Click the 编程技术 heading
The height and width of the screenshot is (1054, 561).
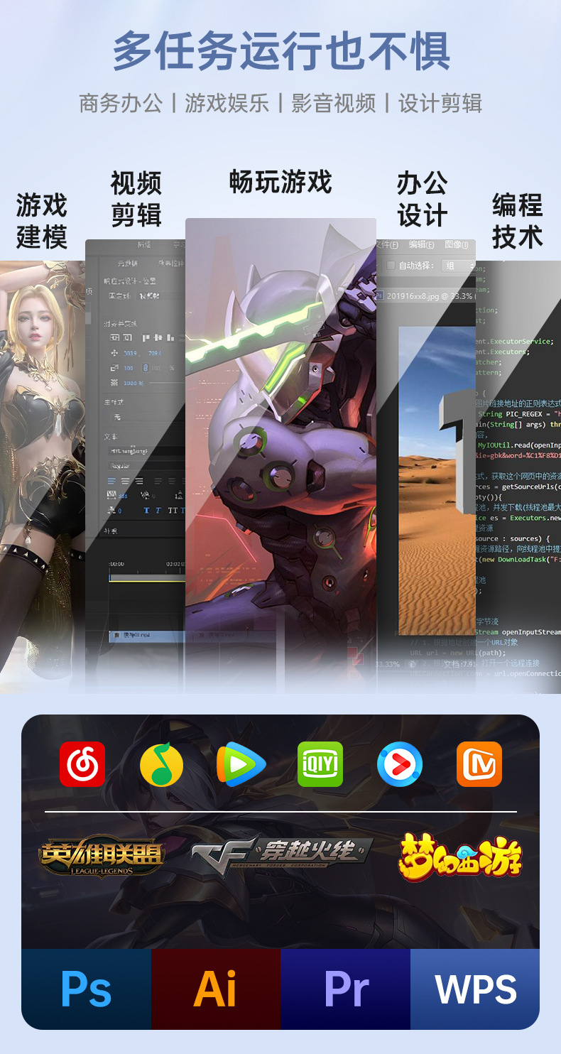tap(518, 220)
